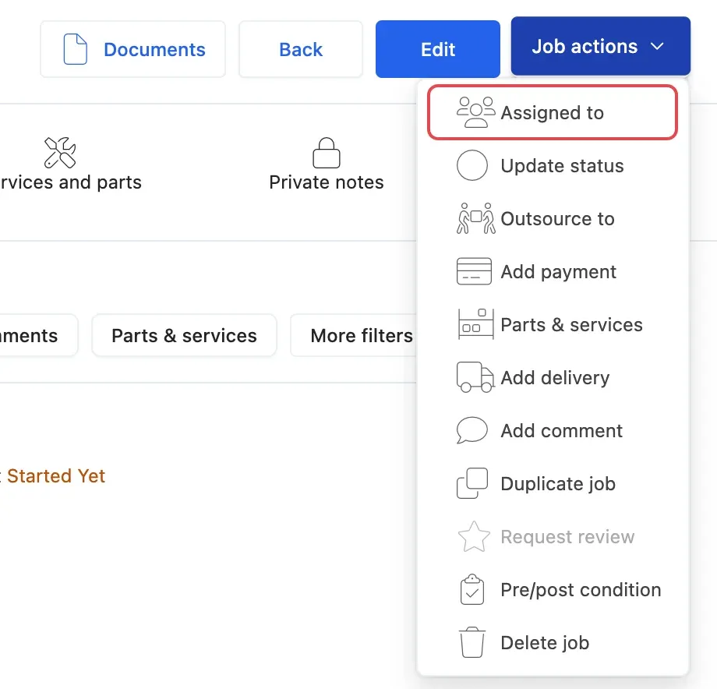717x689 pixels.
Task: Click the Private notes lock icon
Action: tap(327, 153)
